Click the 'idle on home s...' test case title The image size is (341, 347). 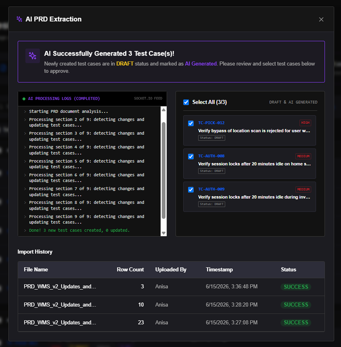coord(254,164)
